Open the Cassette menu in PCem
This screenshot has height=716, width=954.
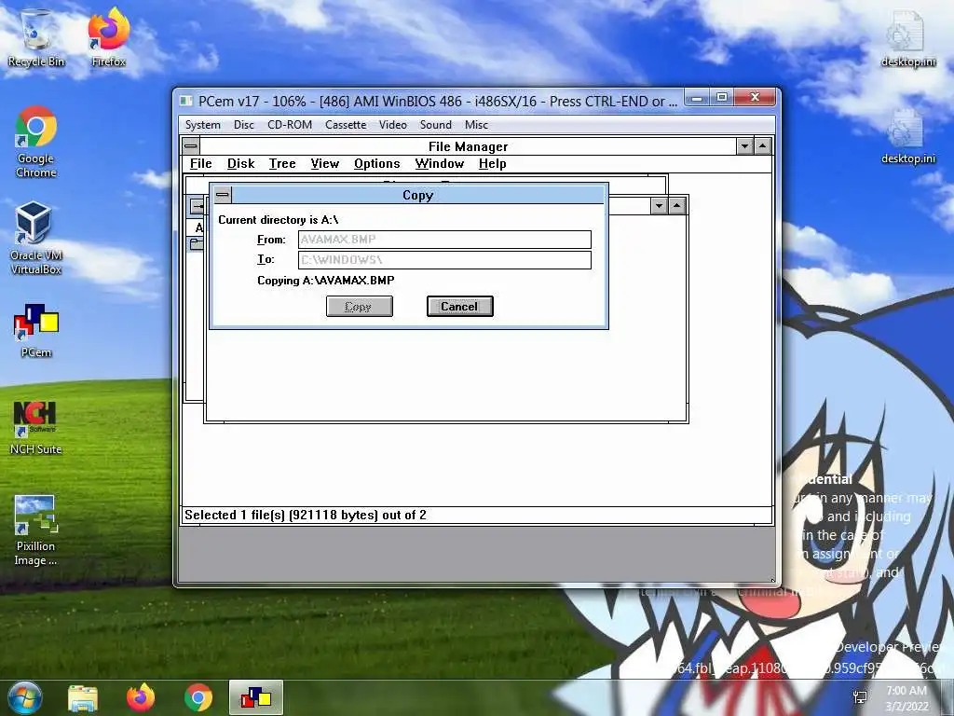[346, 125]
